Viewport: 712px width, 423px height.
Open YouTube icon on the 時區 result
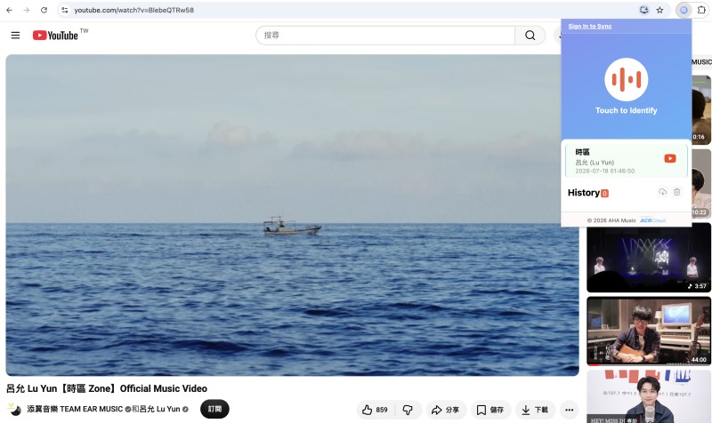pos(670,158)
